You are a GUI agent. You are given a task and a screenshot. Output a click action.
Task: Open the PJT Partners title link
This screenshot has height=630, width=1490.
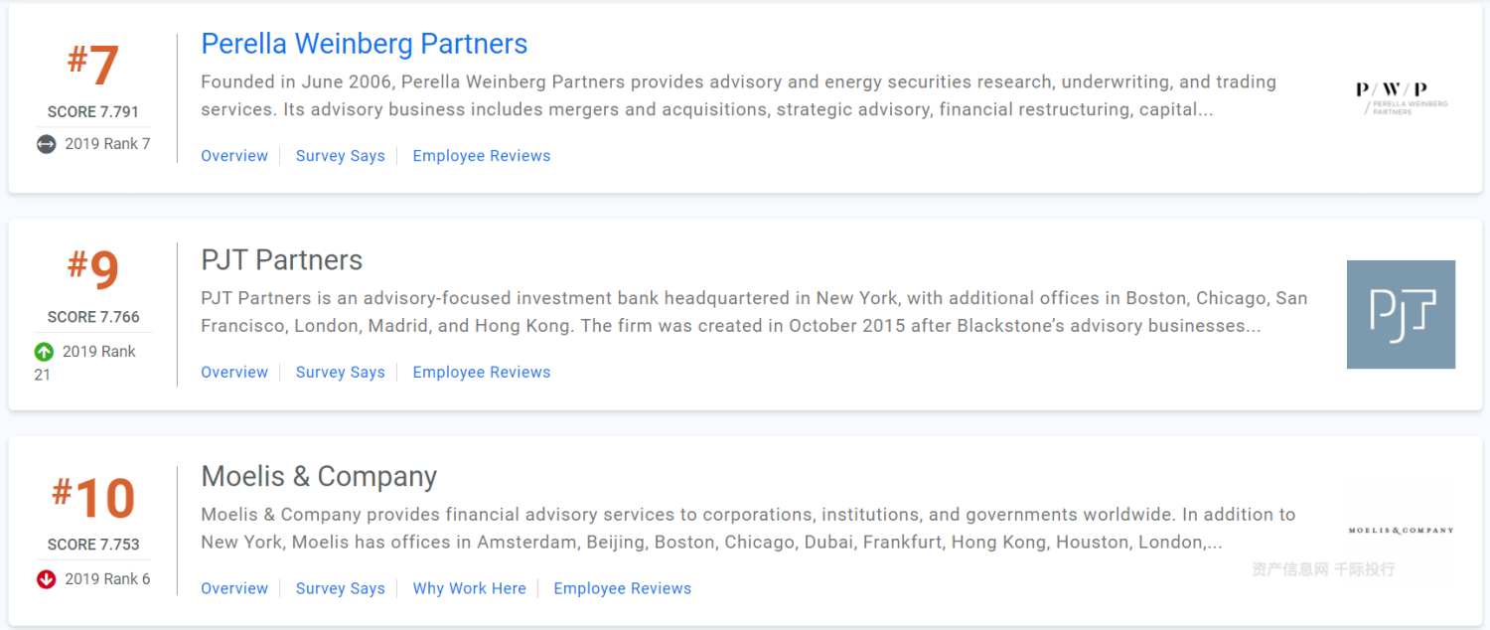(281, 260)
